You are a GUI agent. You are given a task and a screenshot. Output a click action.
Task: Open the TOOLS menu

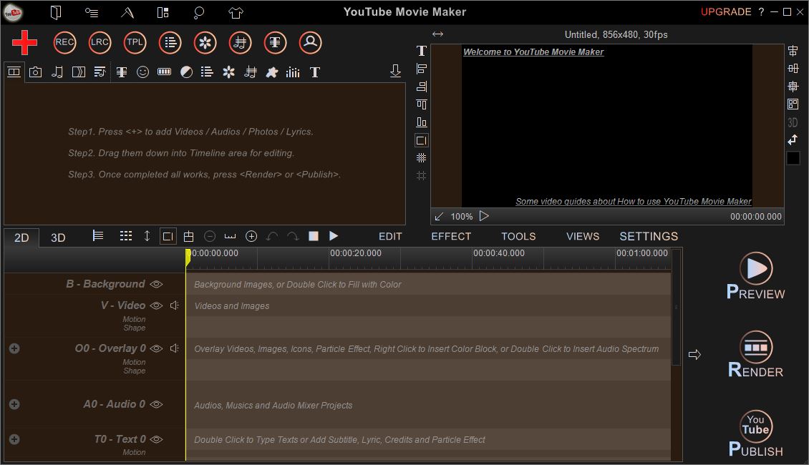(x=518, y=236)
